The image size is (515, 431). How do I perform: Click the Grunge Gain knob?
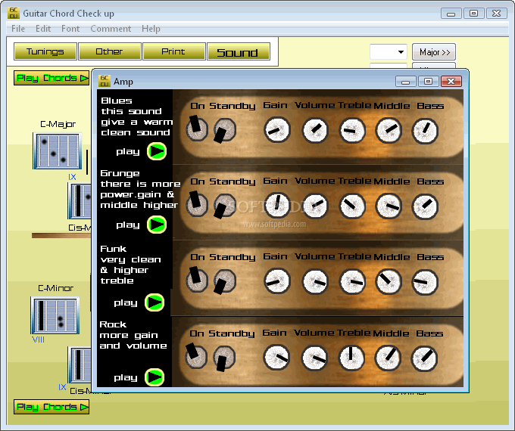277,206
